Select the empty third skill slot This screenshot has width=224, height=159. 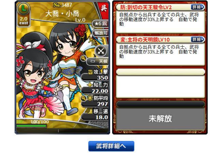161,83
